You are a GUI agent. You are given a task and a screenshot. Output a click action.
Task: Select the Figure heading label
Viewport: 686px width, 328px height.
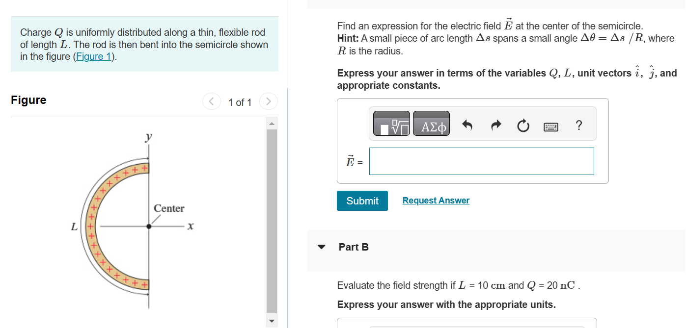tap(28, 100)
